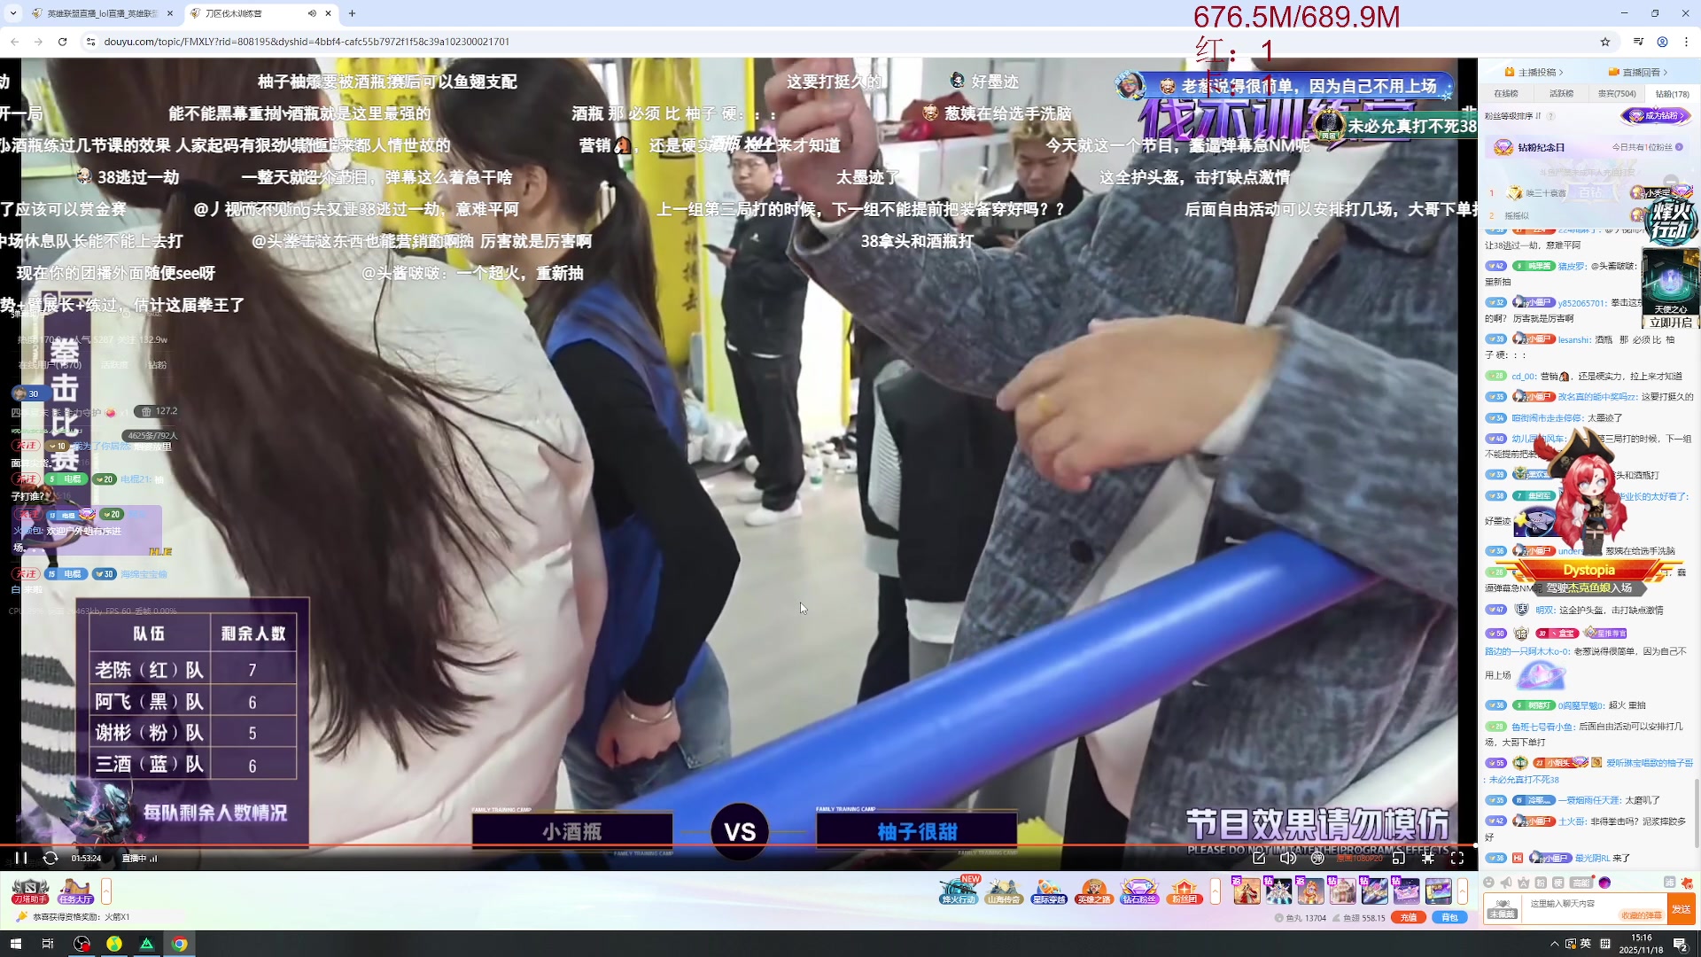The width and height of the screenshot is (1701, 957).
Task: Expand gift list arrow beside gift thumbnails
Action: [1463, 891]
